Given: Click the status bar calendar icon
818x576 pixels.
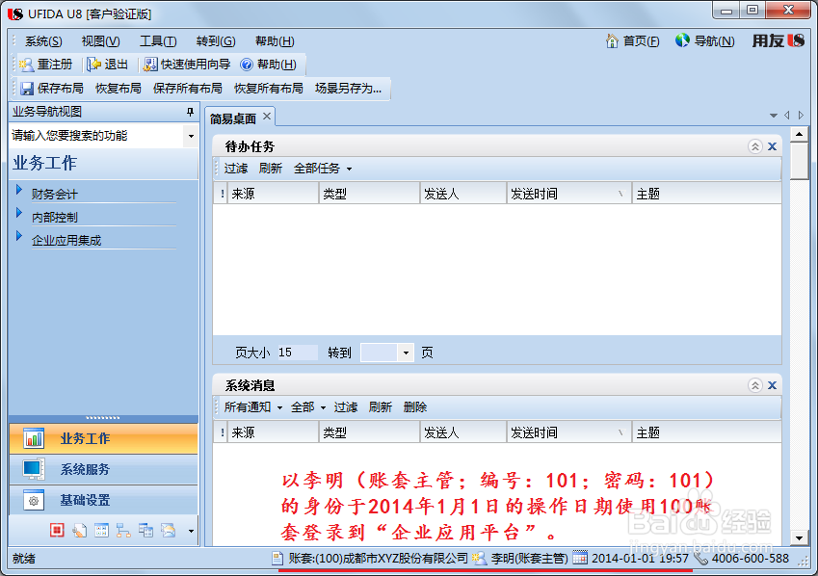Looking at the screenshot, I should pyautogui.click(x=580, y=559).
